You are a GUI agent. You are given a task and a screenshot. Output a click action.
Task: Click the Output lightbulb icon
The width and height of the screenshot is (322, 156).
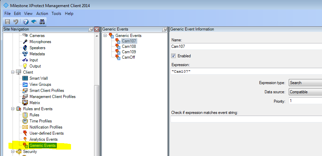(x=25, y=66)
